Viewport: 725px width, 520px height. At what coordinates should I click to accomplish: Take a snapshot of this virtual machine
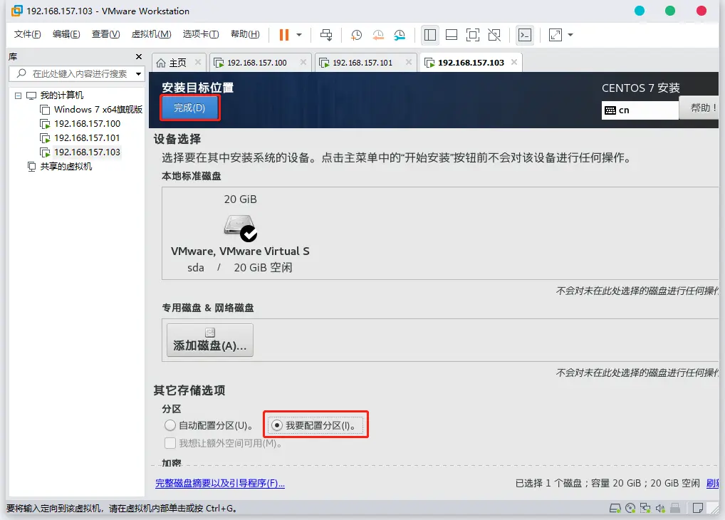(356, 35)
